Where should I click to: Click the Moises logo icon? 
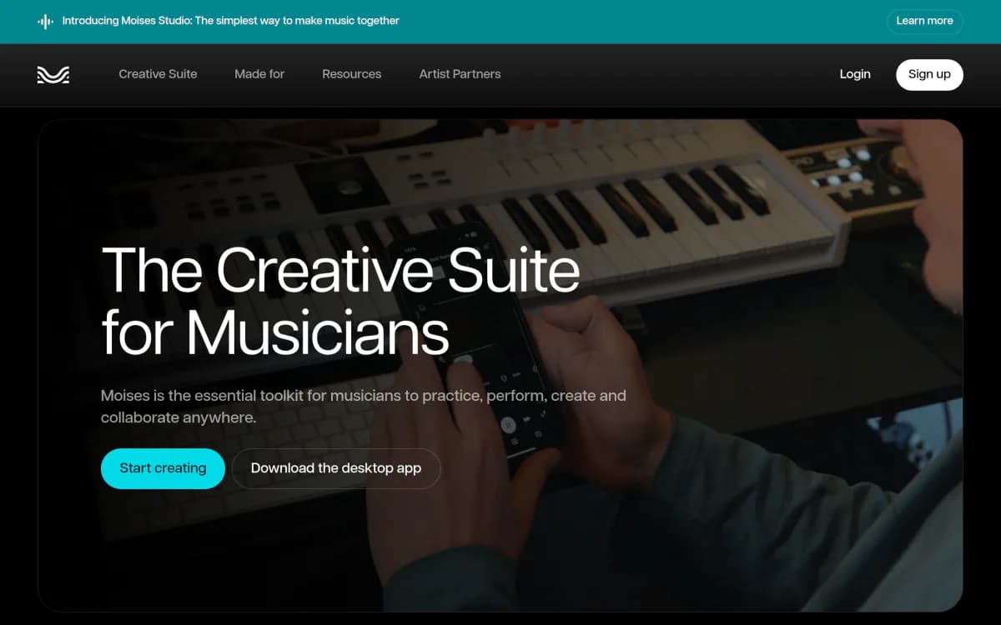coord(53,75)
